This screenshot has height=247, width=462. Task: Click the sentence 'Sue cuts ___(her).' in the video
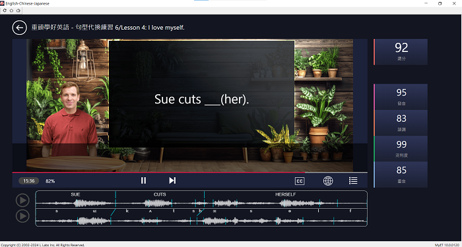(x=202, y=99)
